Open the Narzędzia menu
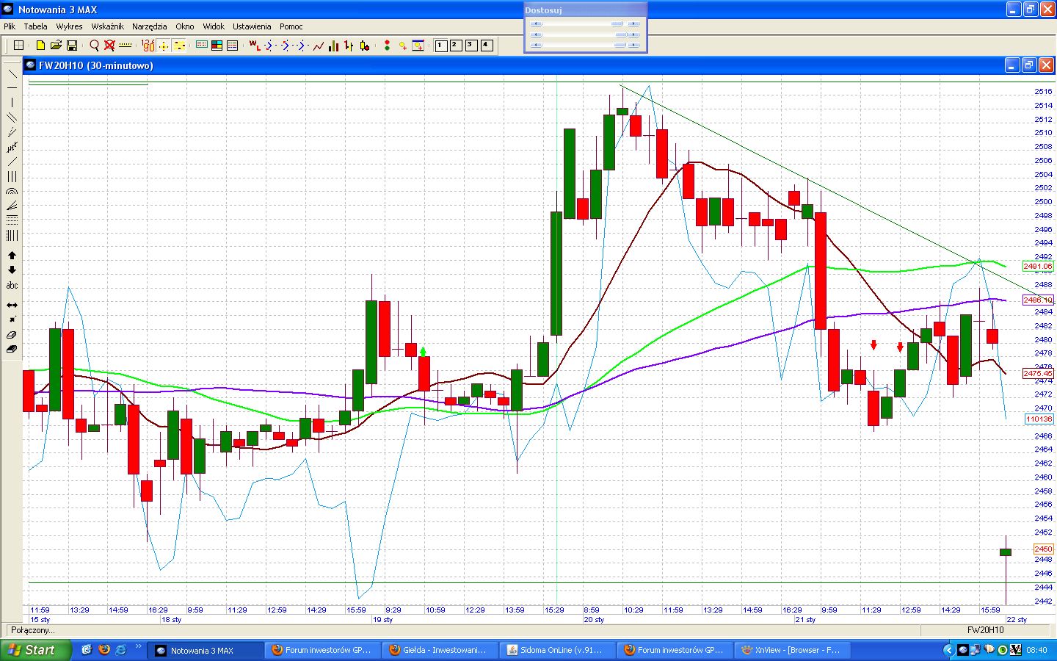This screenshot has width=1057, height=661. coord(149,26)
